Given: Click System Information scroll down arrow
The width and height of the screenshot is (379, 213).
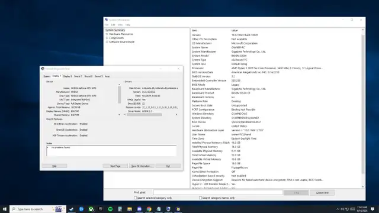Looking at the screenshot, I should (363, 187).
